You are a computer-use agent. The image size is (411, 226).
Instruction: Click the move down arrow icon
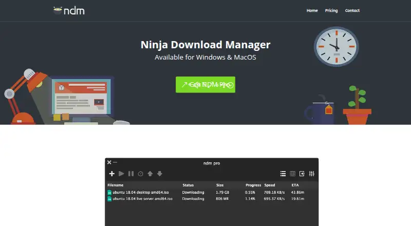point(160,174)
